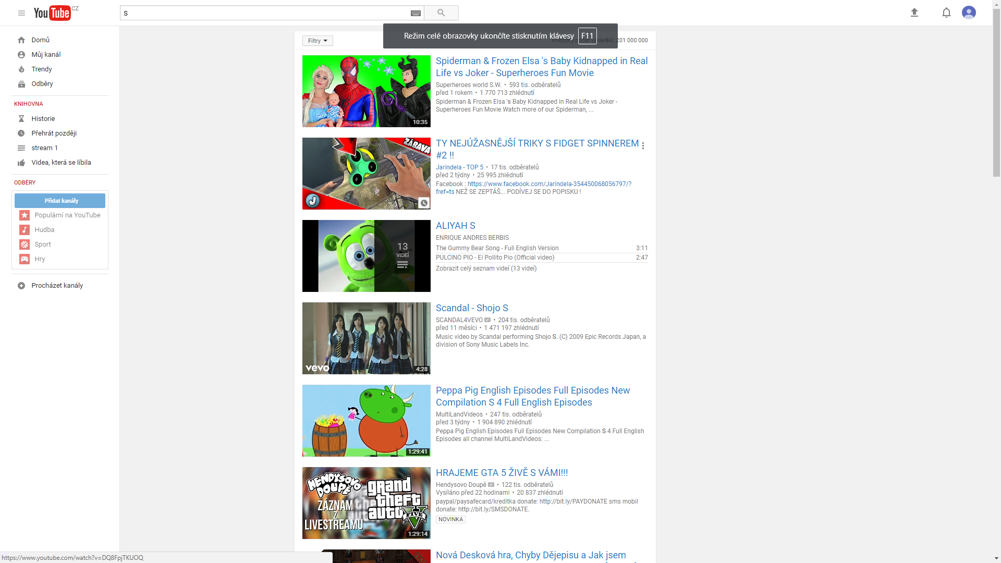Open the three-dot menu on fidget spinner video

(x=643, y=146)
